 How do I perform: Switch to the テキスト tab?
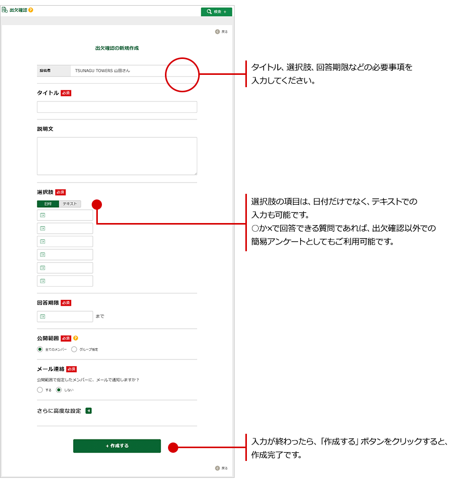70,204
